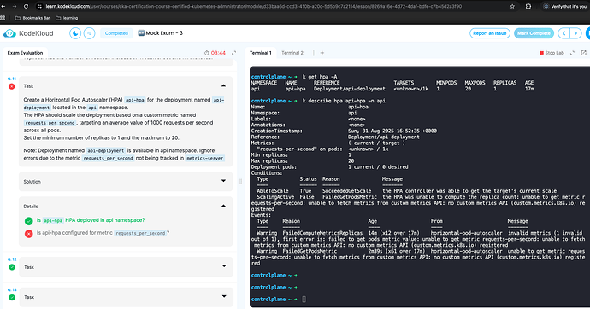This screenshot has height=309, width=590.
Task: Toggle dark mode moon icon
Action: pyautogui.click(x=75, y=33)
